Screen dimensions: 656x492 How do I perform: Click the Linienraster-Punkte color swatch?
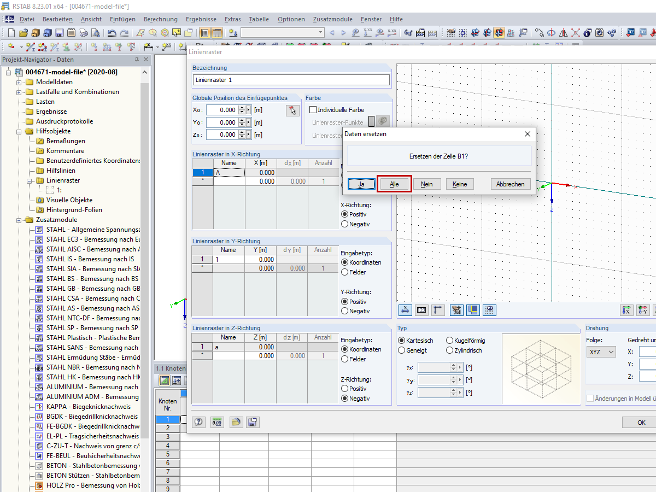pos(372,122)
